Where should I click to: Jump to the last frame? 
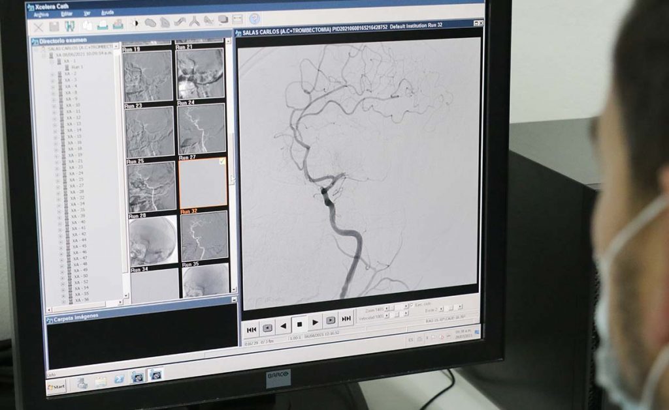pos(346,319)
